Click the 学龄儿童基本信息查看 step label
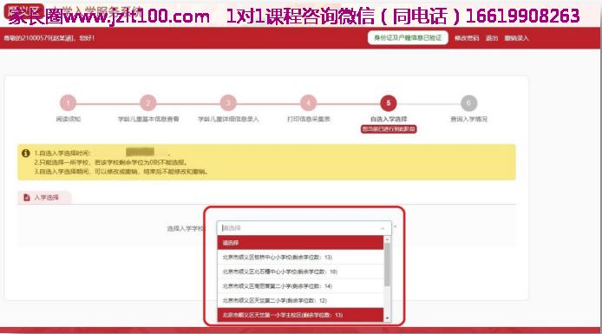602x334 pixels. pyautogui.click(x=148, y=119)
